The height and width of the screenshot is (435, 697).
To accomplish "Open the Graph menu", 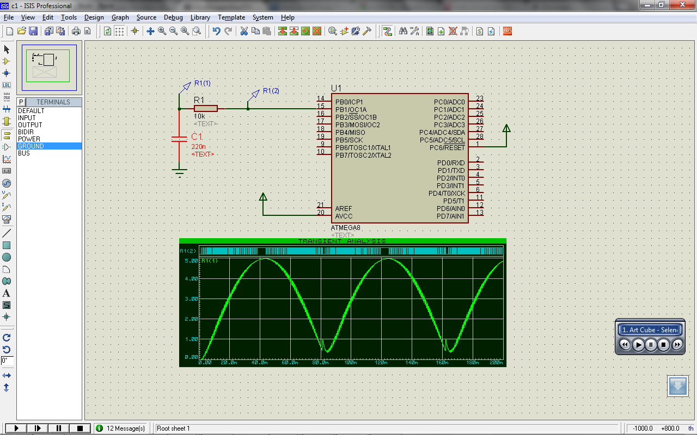I will 120,17.
